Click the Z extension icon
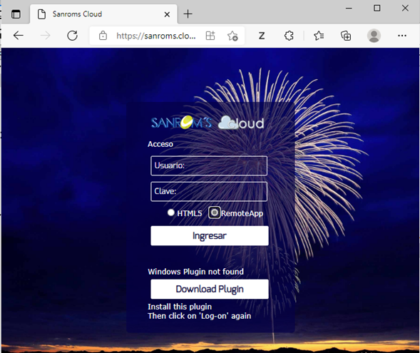Viewport: 420px width, 353px height. pos(262,36)
